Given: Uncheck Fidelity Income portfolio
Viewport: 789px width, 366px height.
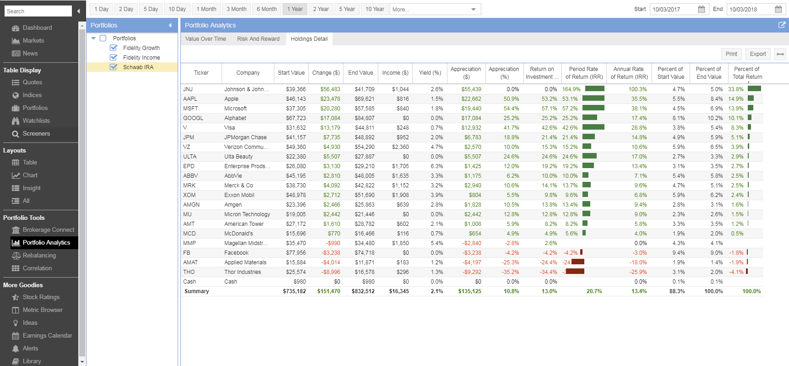Looking at the screenshot, I should (x=114, y=58).
